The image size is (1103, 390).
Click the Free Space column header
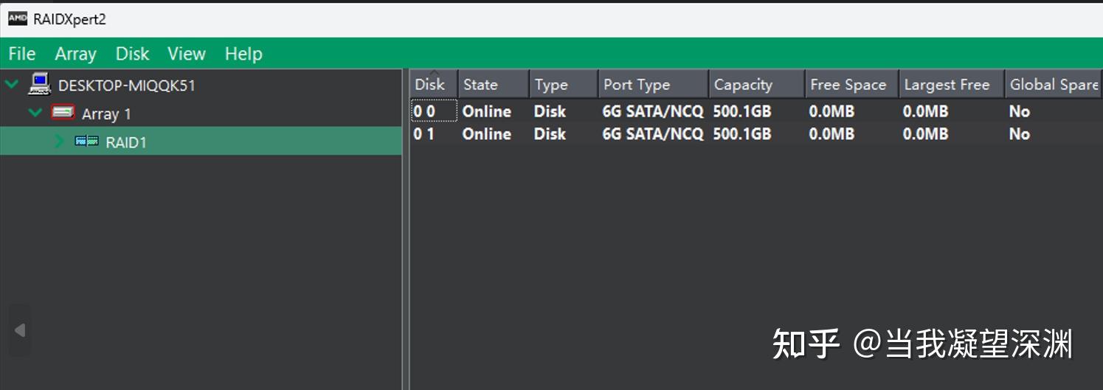pos(848,85)
